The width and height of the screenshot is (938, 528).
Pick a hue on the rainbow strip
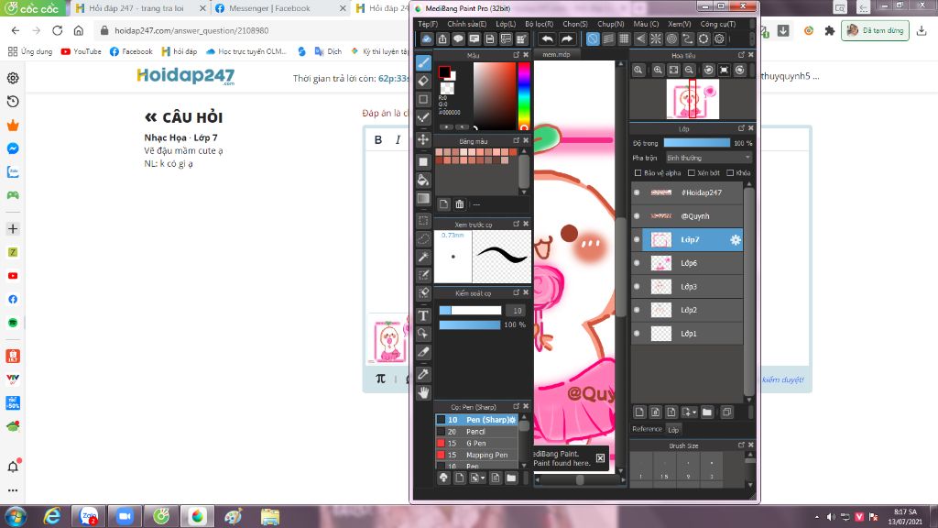coord(524,95)
